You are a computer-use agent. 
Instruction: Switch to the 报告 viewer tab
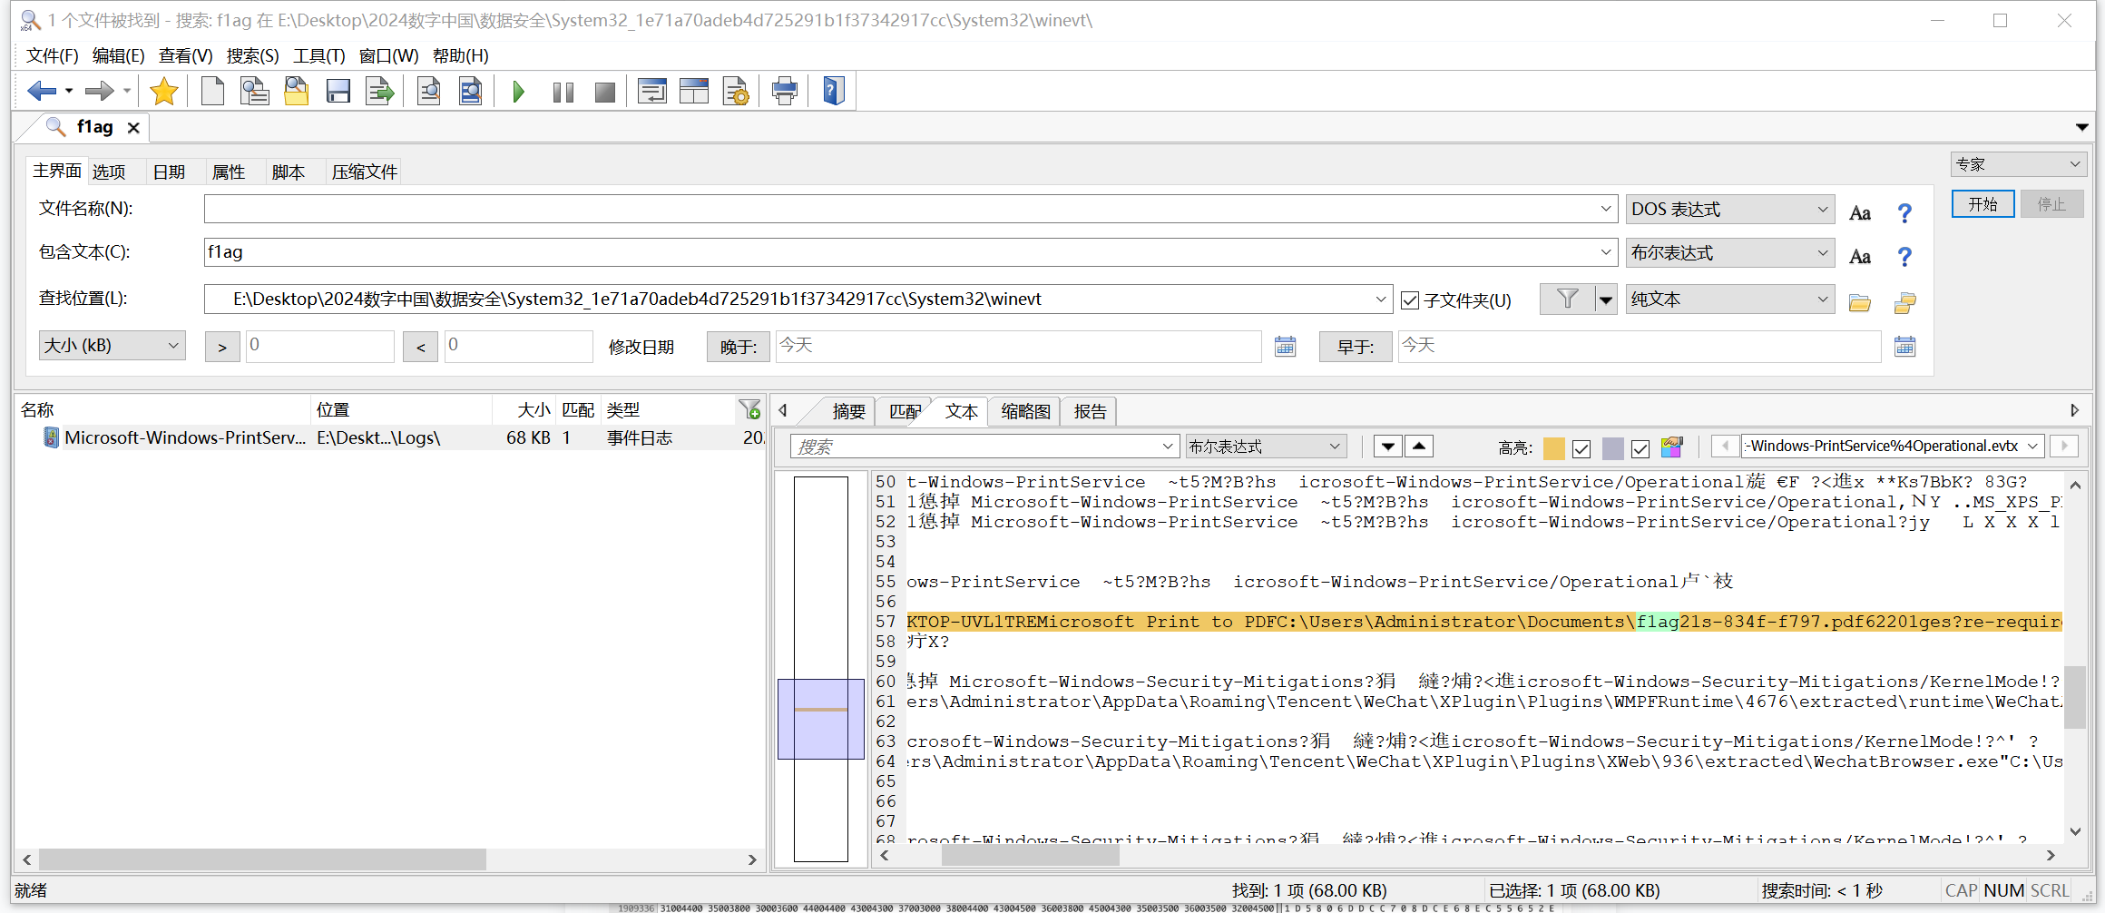pos(1090,412)
